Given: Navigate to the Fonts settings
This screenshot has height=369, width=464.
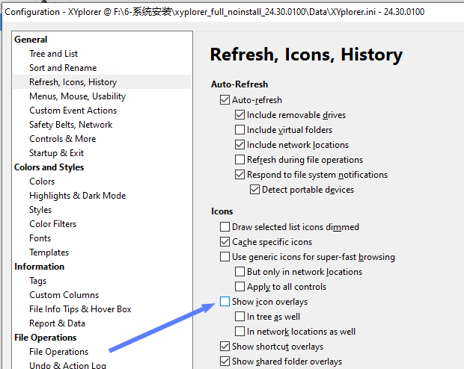Looking at the screenshot, I should tap(40, 238).
